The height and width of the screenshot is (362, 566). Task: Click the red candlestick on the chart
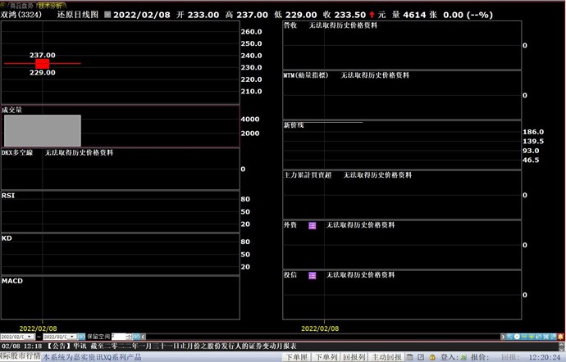(42, 63)
